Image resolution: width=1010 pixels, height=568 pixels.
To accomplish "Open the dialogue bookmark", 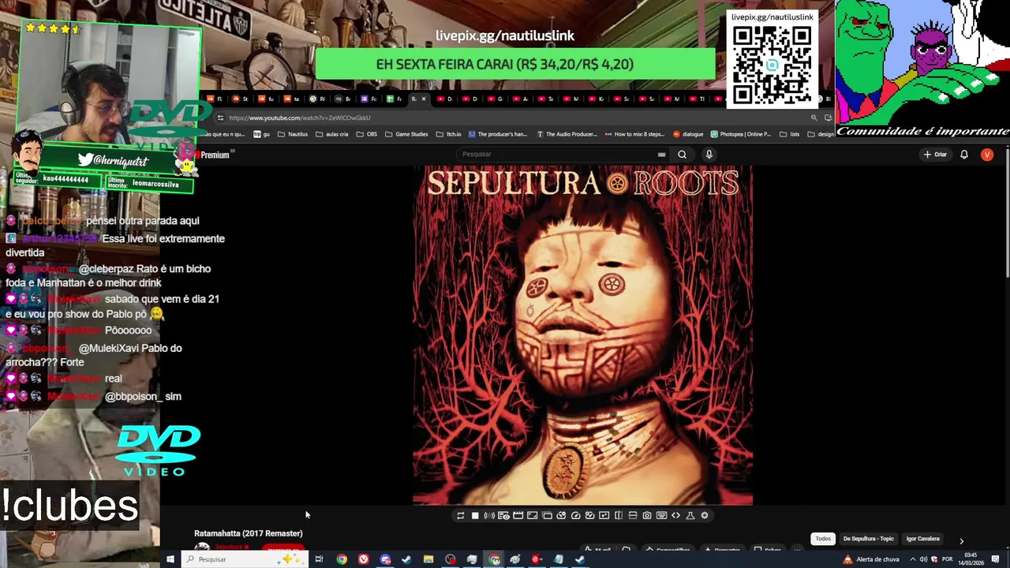I will 688,134.
